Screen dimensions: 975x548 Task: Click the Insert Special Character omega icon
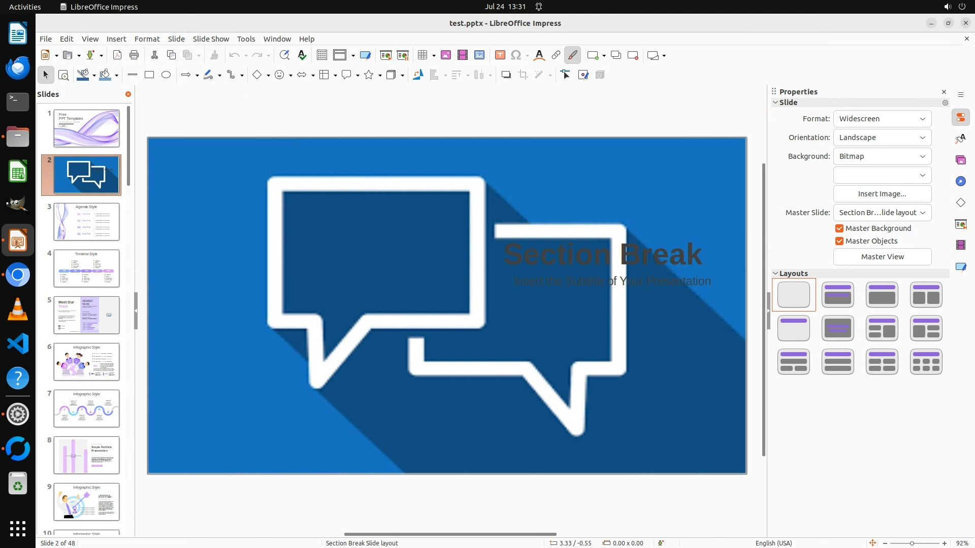pyautogui.click(x=516, y=55)
